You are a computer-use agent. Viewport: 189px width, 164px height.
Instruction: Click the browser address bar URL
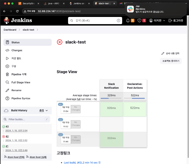click(59, 11)
